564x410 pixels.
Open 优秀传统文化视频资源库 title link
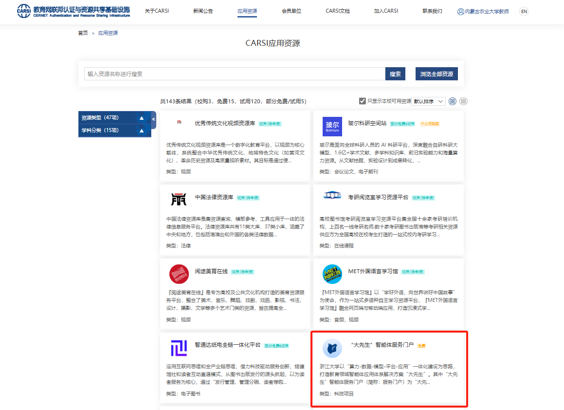click(225, 123)
